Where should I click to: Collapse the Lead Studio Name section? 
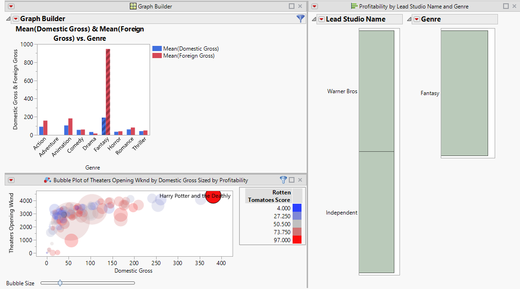tap(314, 19)
